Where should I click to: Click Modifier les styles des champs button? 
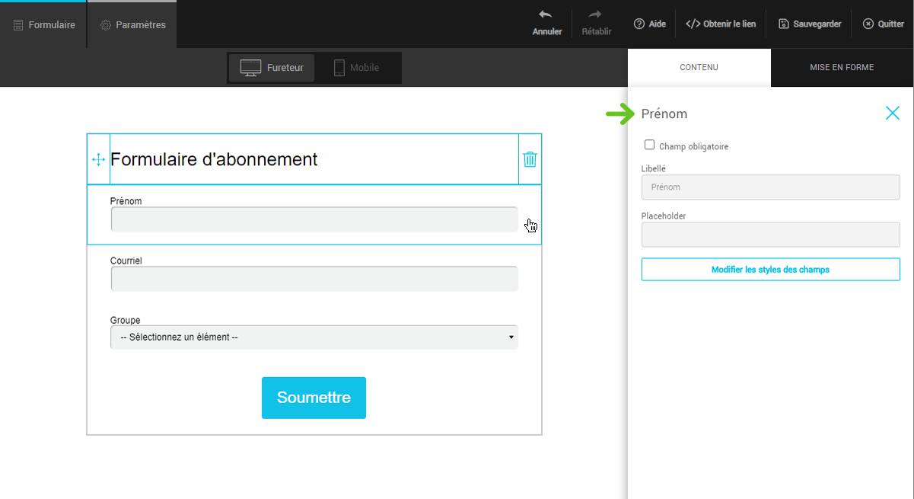tap(770, 270)
